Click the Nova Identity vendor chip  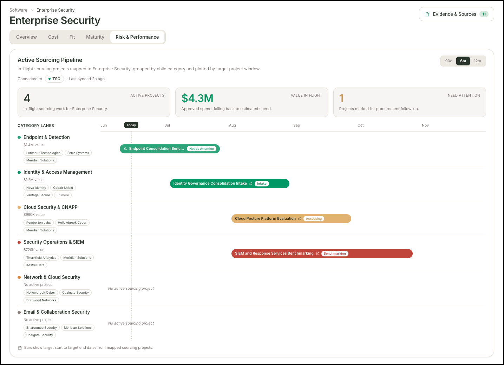(x=36, y=188)
